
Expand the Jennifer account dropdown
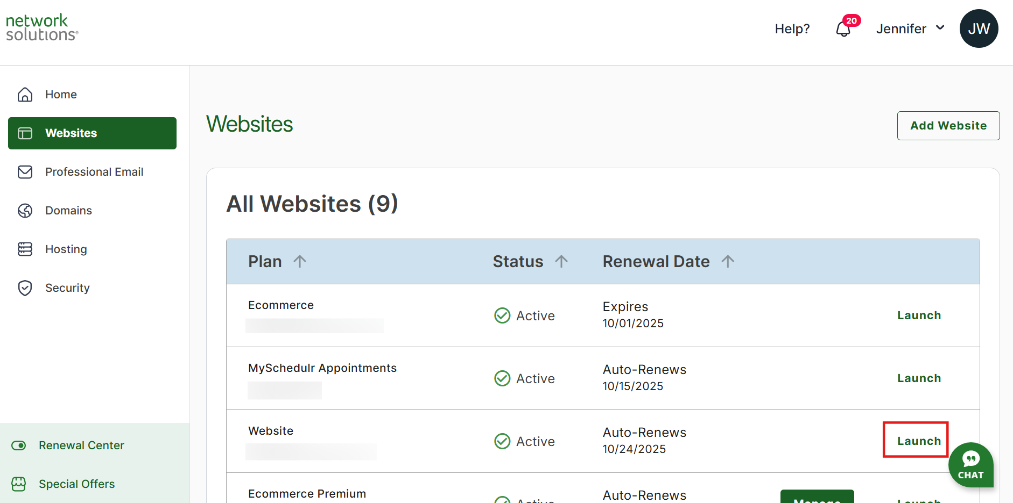pos(911,28)
